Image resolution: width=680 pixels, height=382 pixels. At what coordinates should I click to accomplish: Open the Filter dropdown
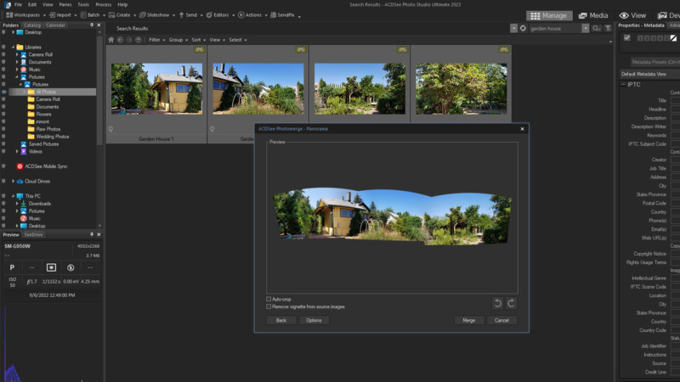pos(157,40)
